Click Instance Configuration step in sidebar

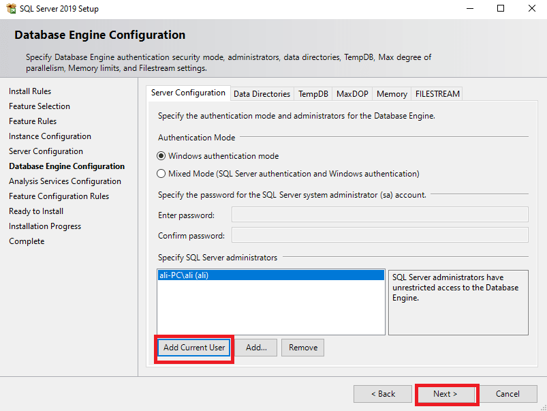pyautogui.click(x=50, y=136)
